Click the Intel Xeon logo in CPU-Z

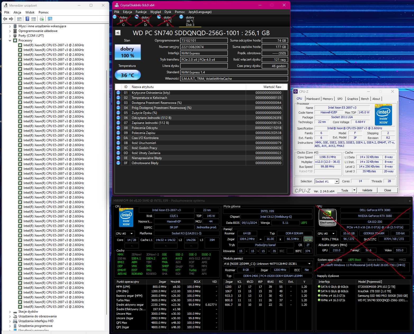click(383, 115)
